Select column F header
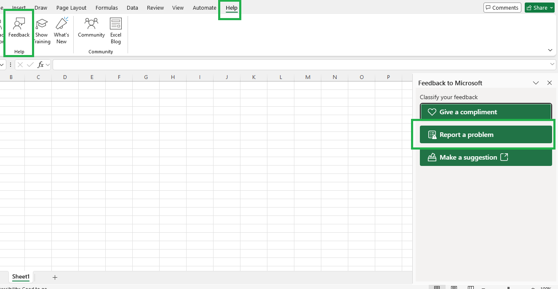 click(119, 77)
